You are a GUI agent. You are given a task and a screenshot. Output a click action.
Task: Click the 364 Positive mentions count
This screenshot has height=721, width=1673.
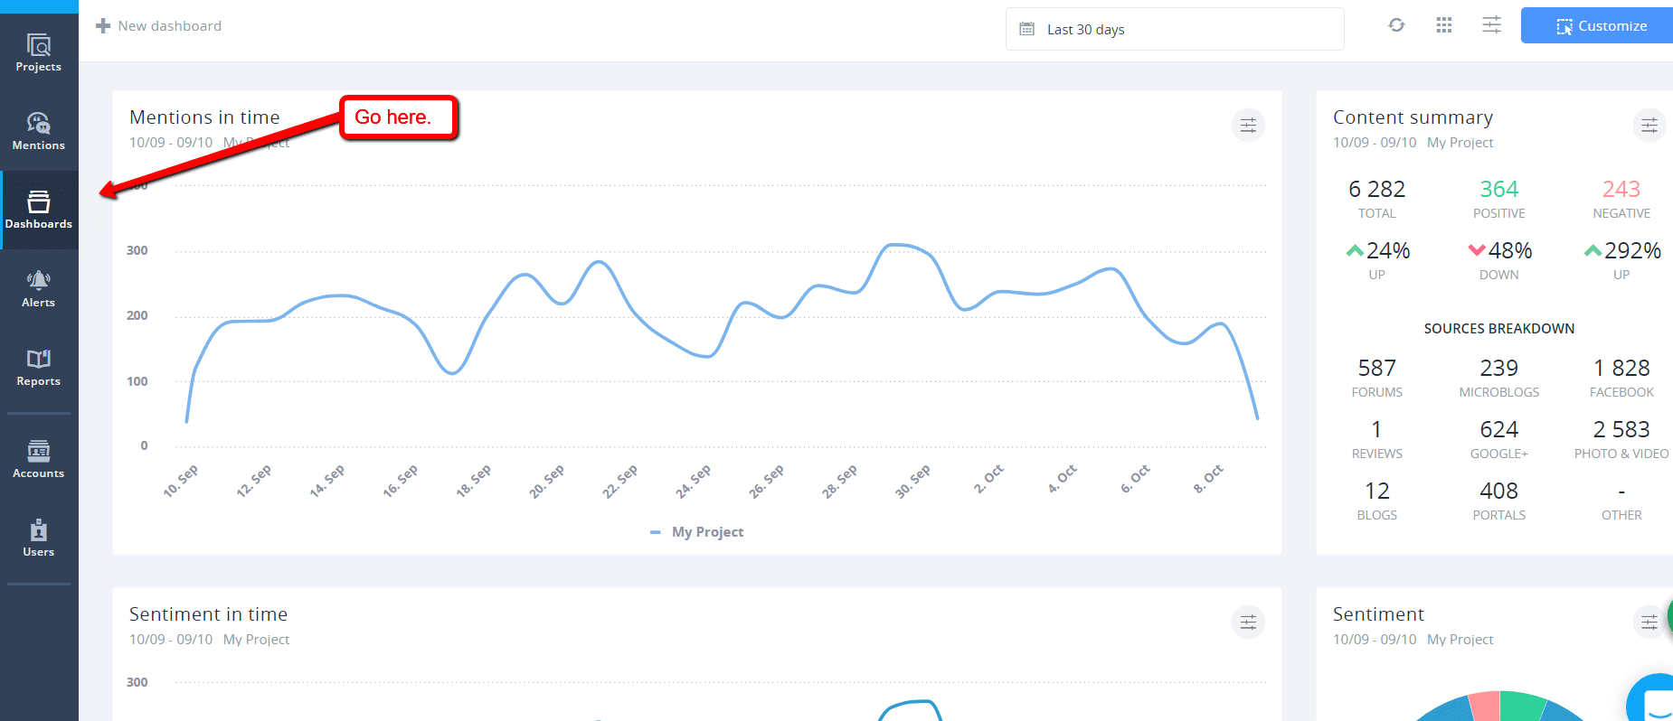pos(1498,189)
